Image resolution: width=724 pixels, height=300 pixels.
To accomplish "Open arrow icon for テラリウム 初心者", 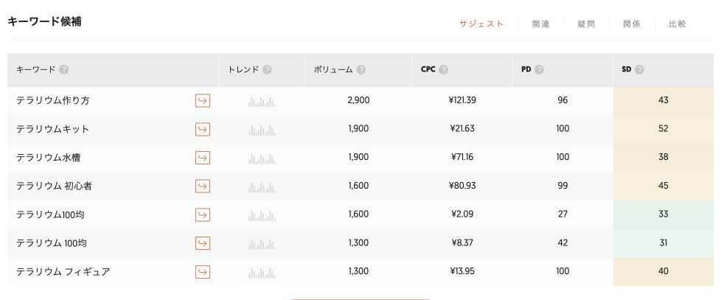I will [x=202, y=186].
